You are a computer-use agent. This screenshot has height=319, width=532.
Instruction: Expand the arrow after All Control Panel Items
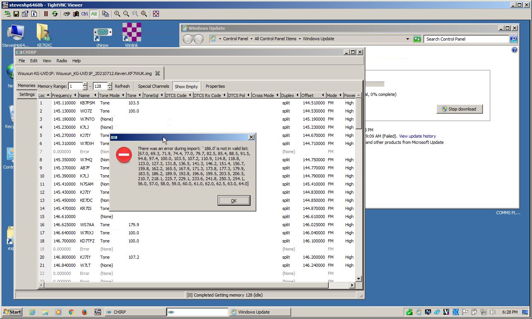click(x=300, y=39)
